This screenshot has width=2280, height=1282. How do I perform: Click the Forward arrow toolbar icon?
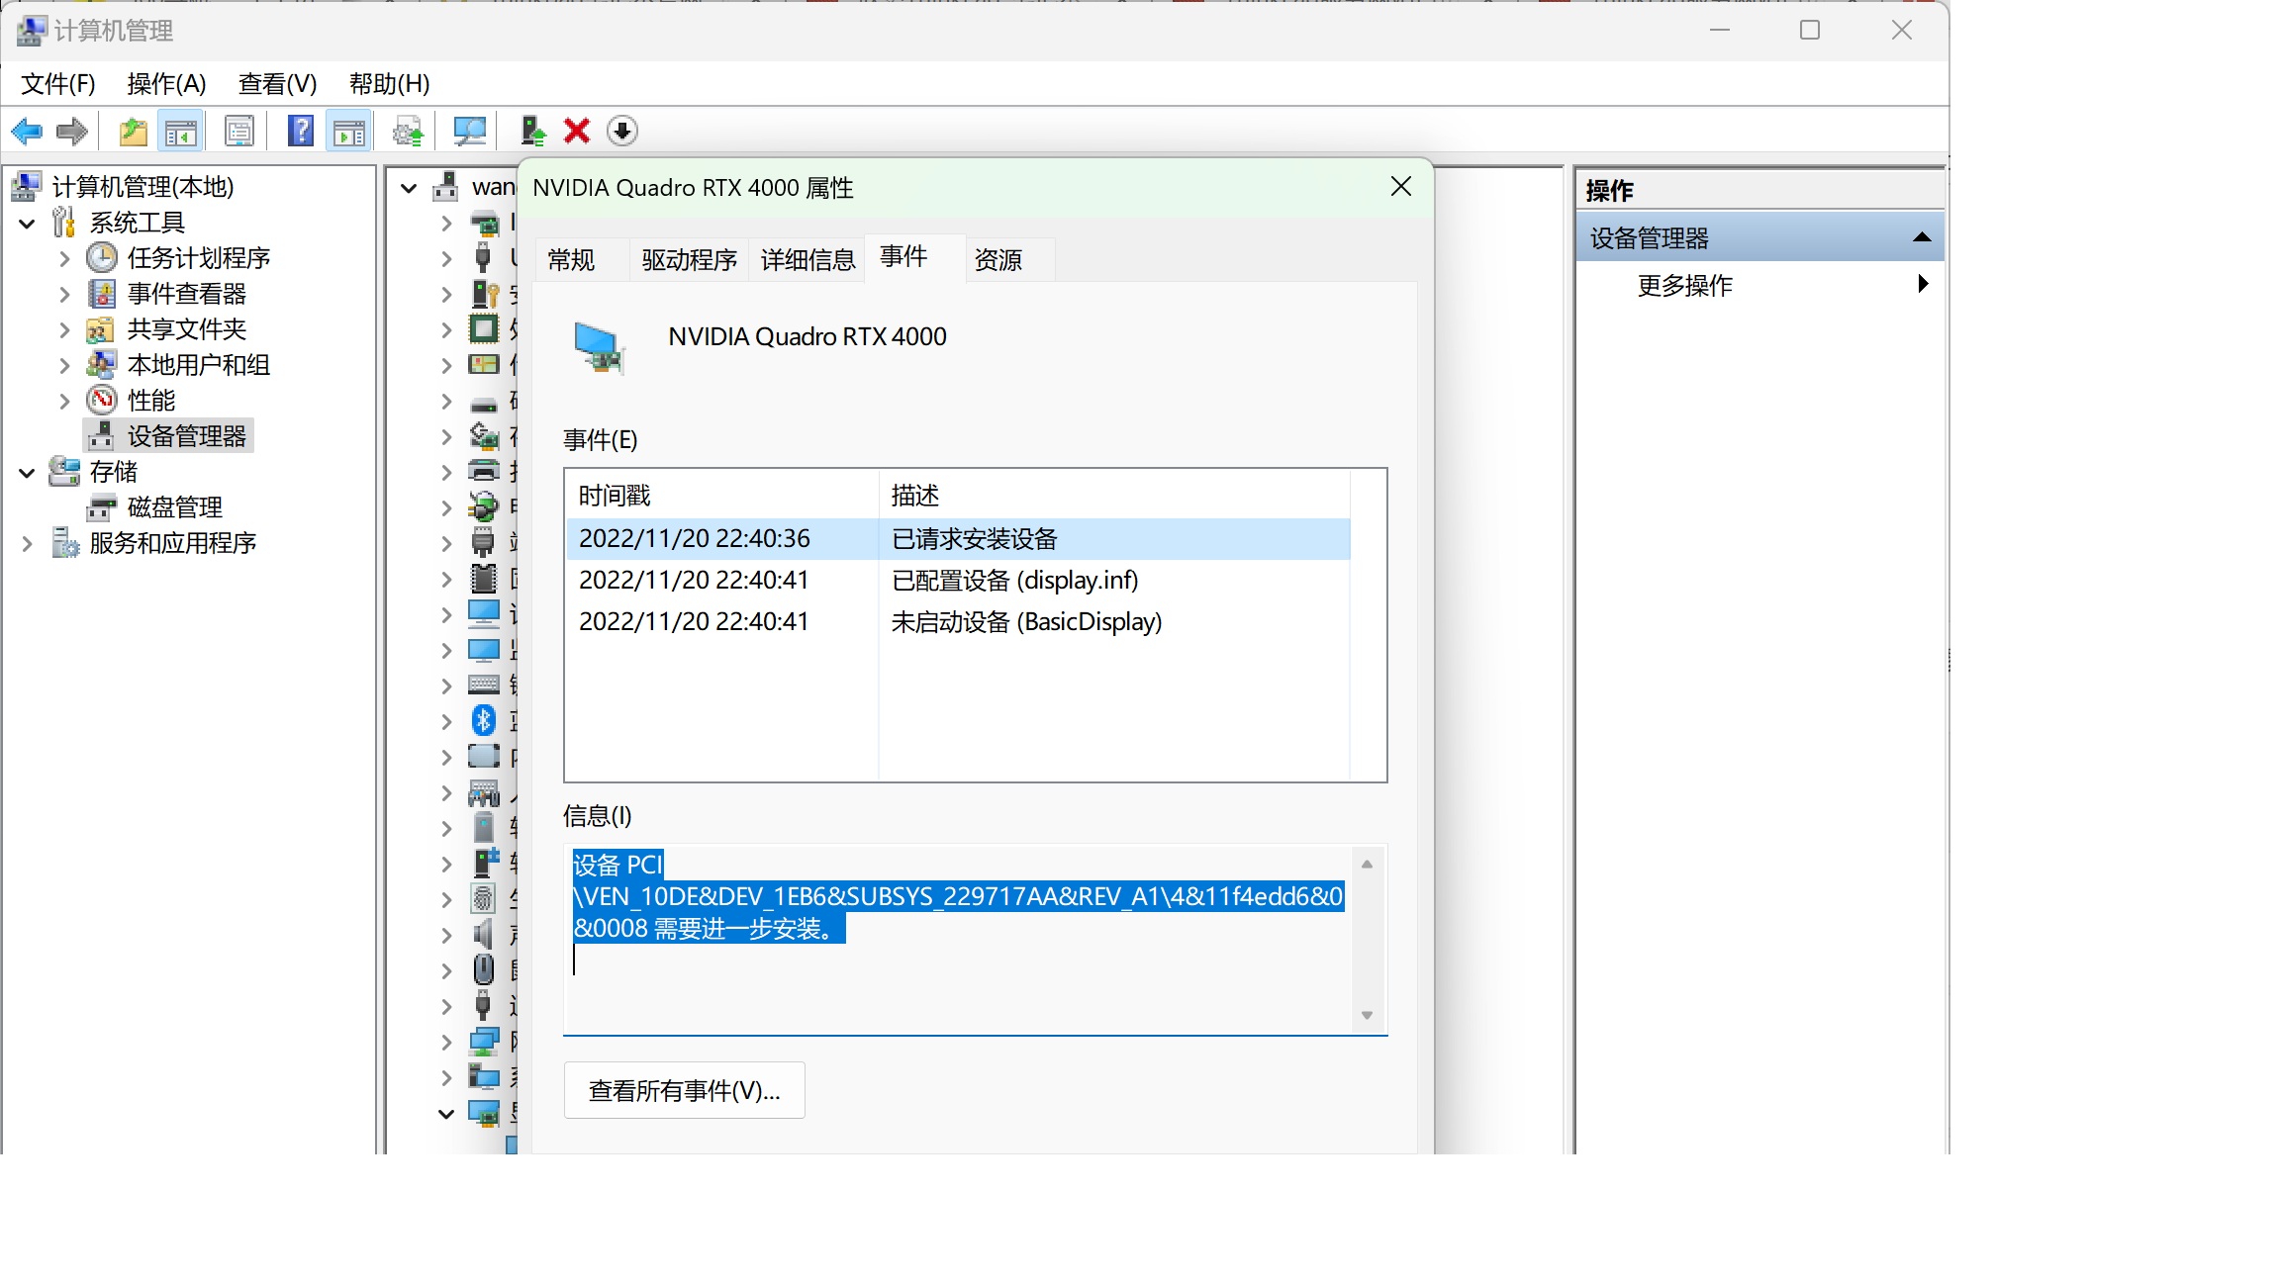coord(72,132)
